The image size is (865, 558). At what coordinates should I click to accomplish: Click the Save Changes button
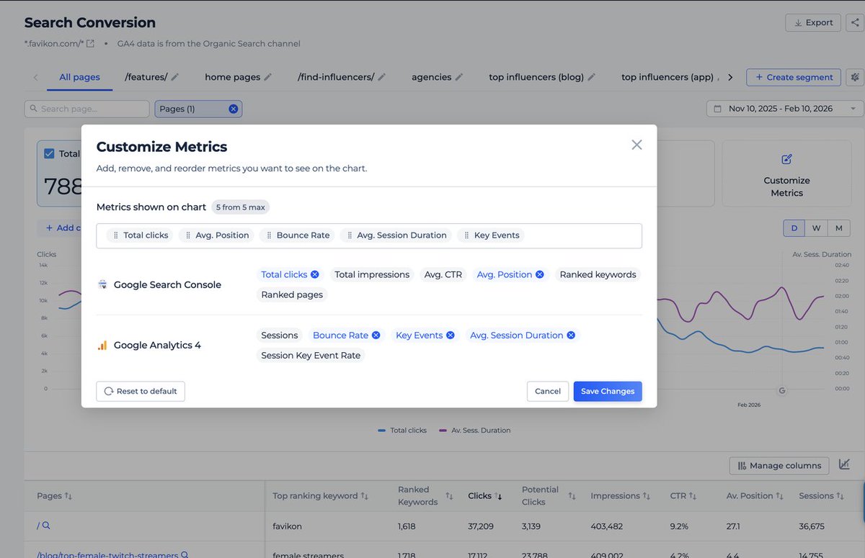pyautogui.click(x=607, y=391)
